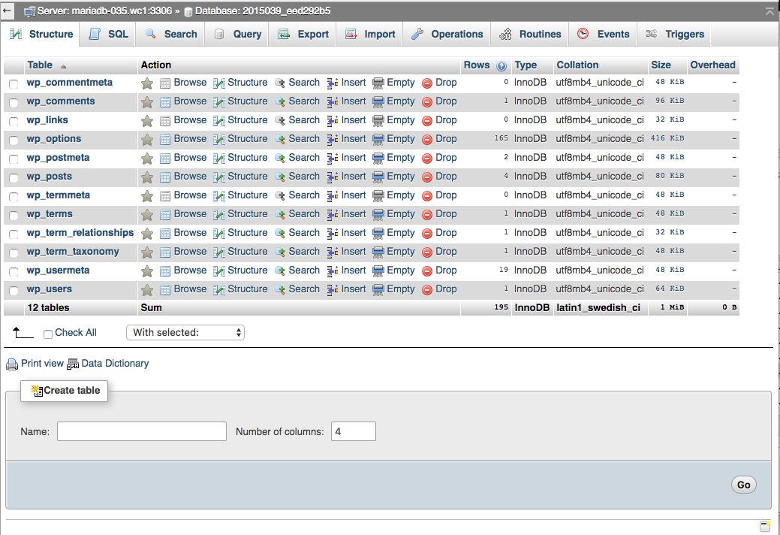The width and height of the screenshot is (780, 535).
Task: Select the wp_options table checkbox
Action: [14, 141]
